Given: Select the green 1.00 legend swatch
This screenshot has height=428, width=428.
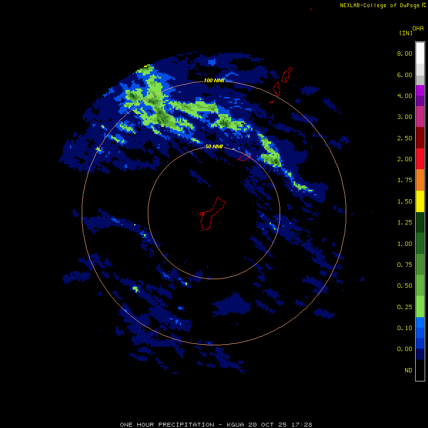Looking at the screenshot, I should pos(420,243).
